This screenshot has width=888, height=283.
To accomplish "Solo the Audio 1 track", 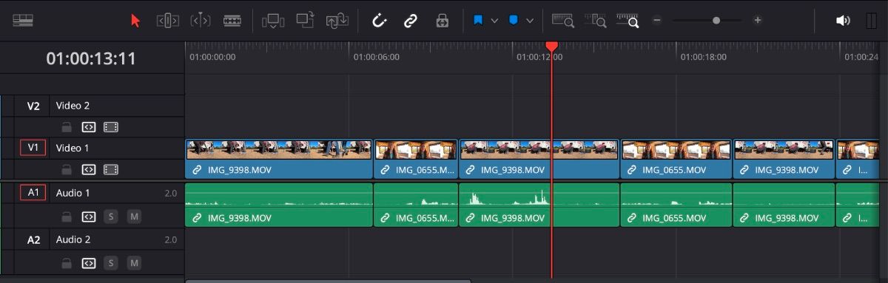I will tap(111, 216).
